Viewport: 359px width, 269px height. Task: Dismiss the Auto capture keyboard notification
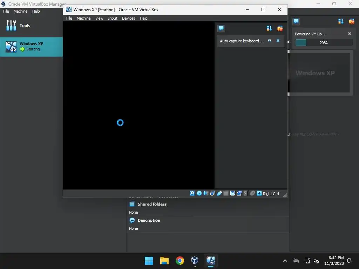[x=278, y=41]
